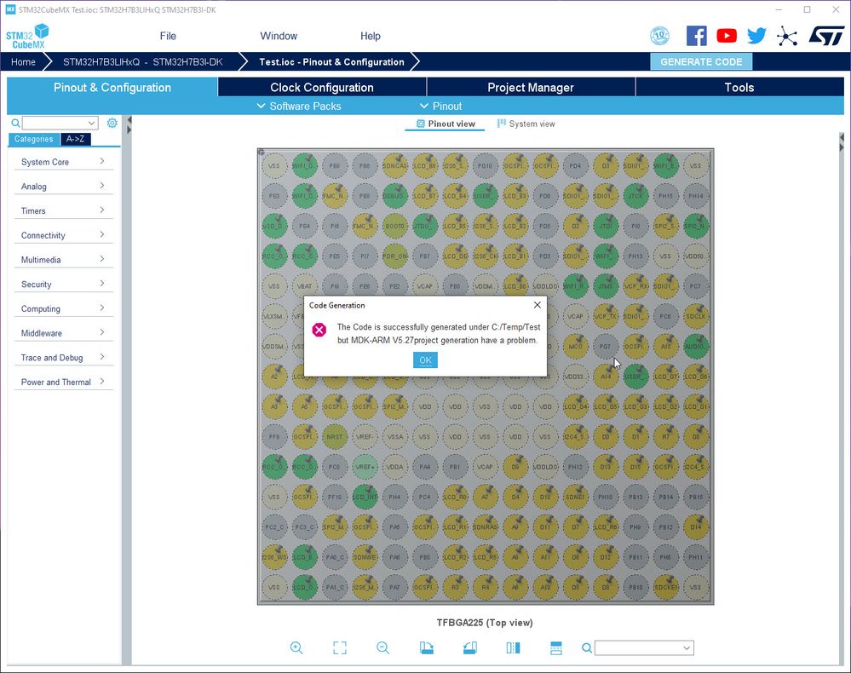Image resolution: width=851 pixels, height=673 pixels.
Task: Click the PG10 pin on chip
Action: 485,165
